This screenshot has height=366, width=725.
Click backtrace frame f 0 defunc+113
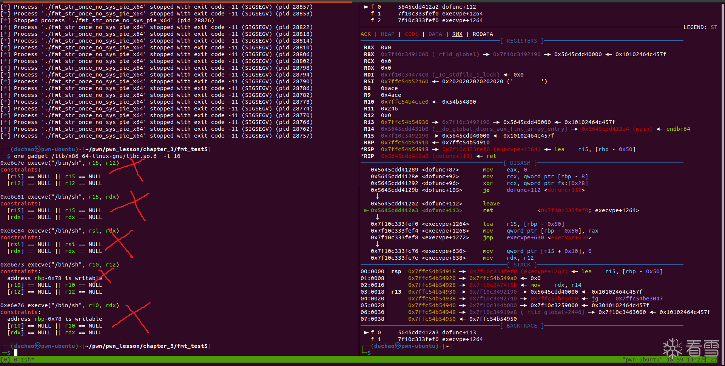click(x=420, y=332)
